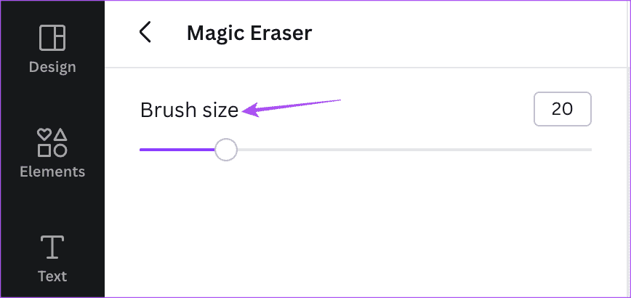Click the purple filled slider track
This screenshot has width=631, height=298.
[177, 150]
